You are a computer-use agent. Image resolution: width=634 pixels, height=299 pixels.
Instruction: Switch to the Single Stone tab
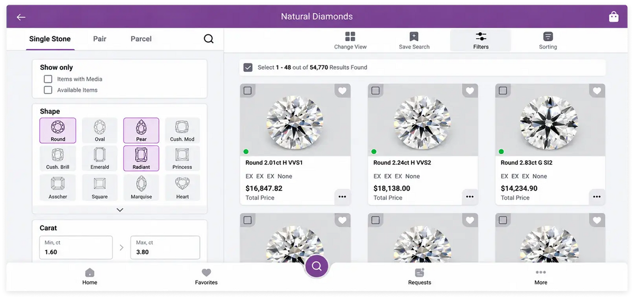(x=50, y=39)
